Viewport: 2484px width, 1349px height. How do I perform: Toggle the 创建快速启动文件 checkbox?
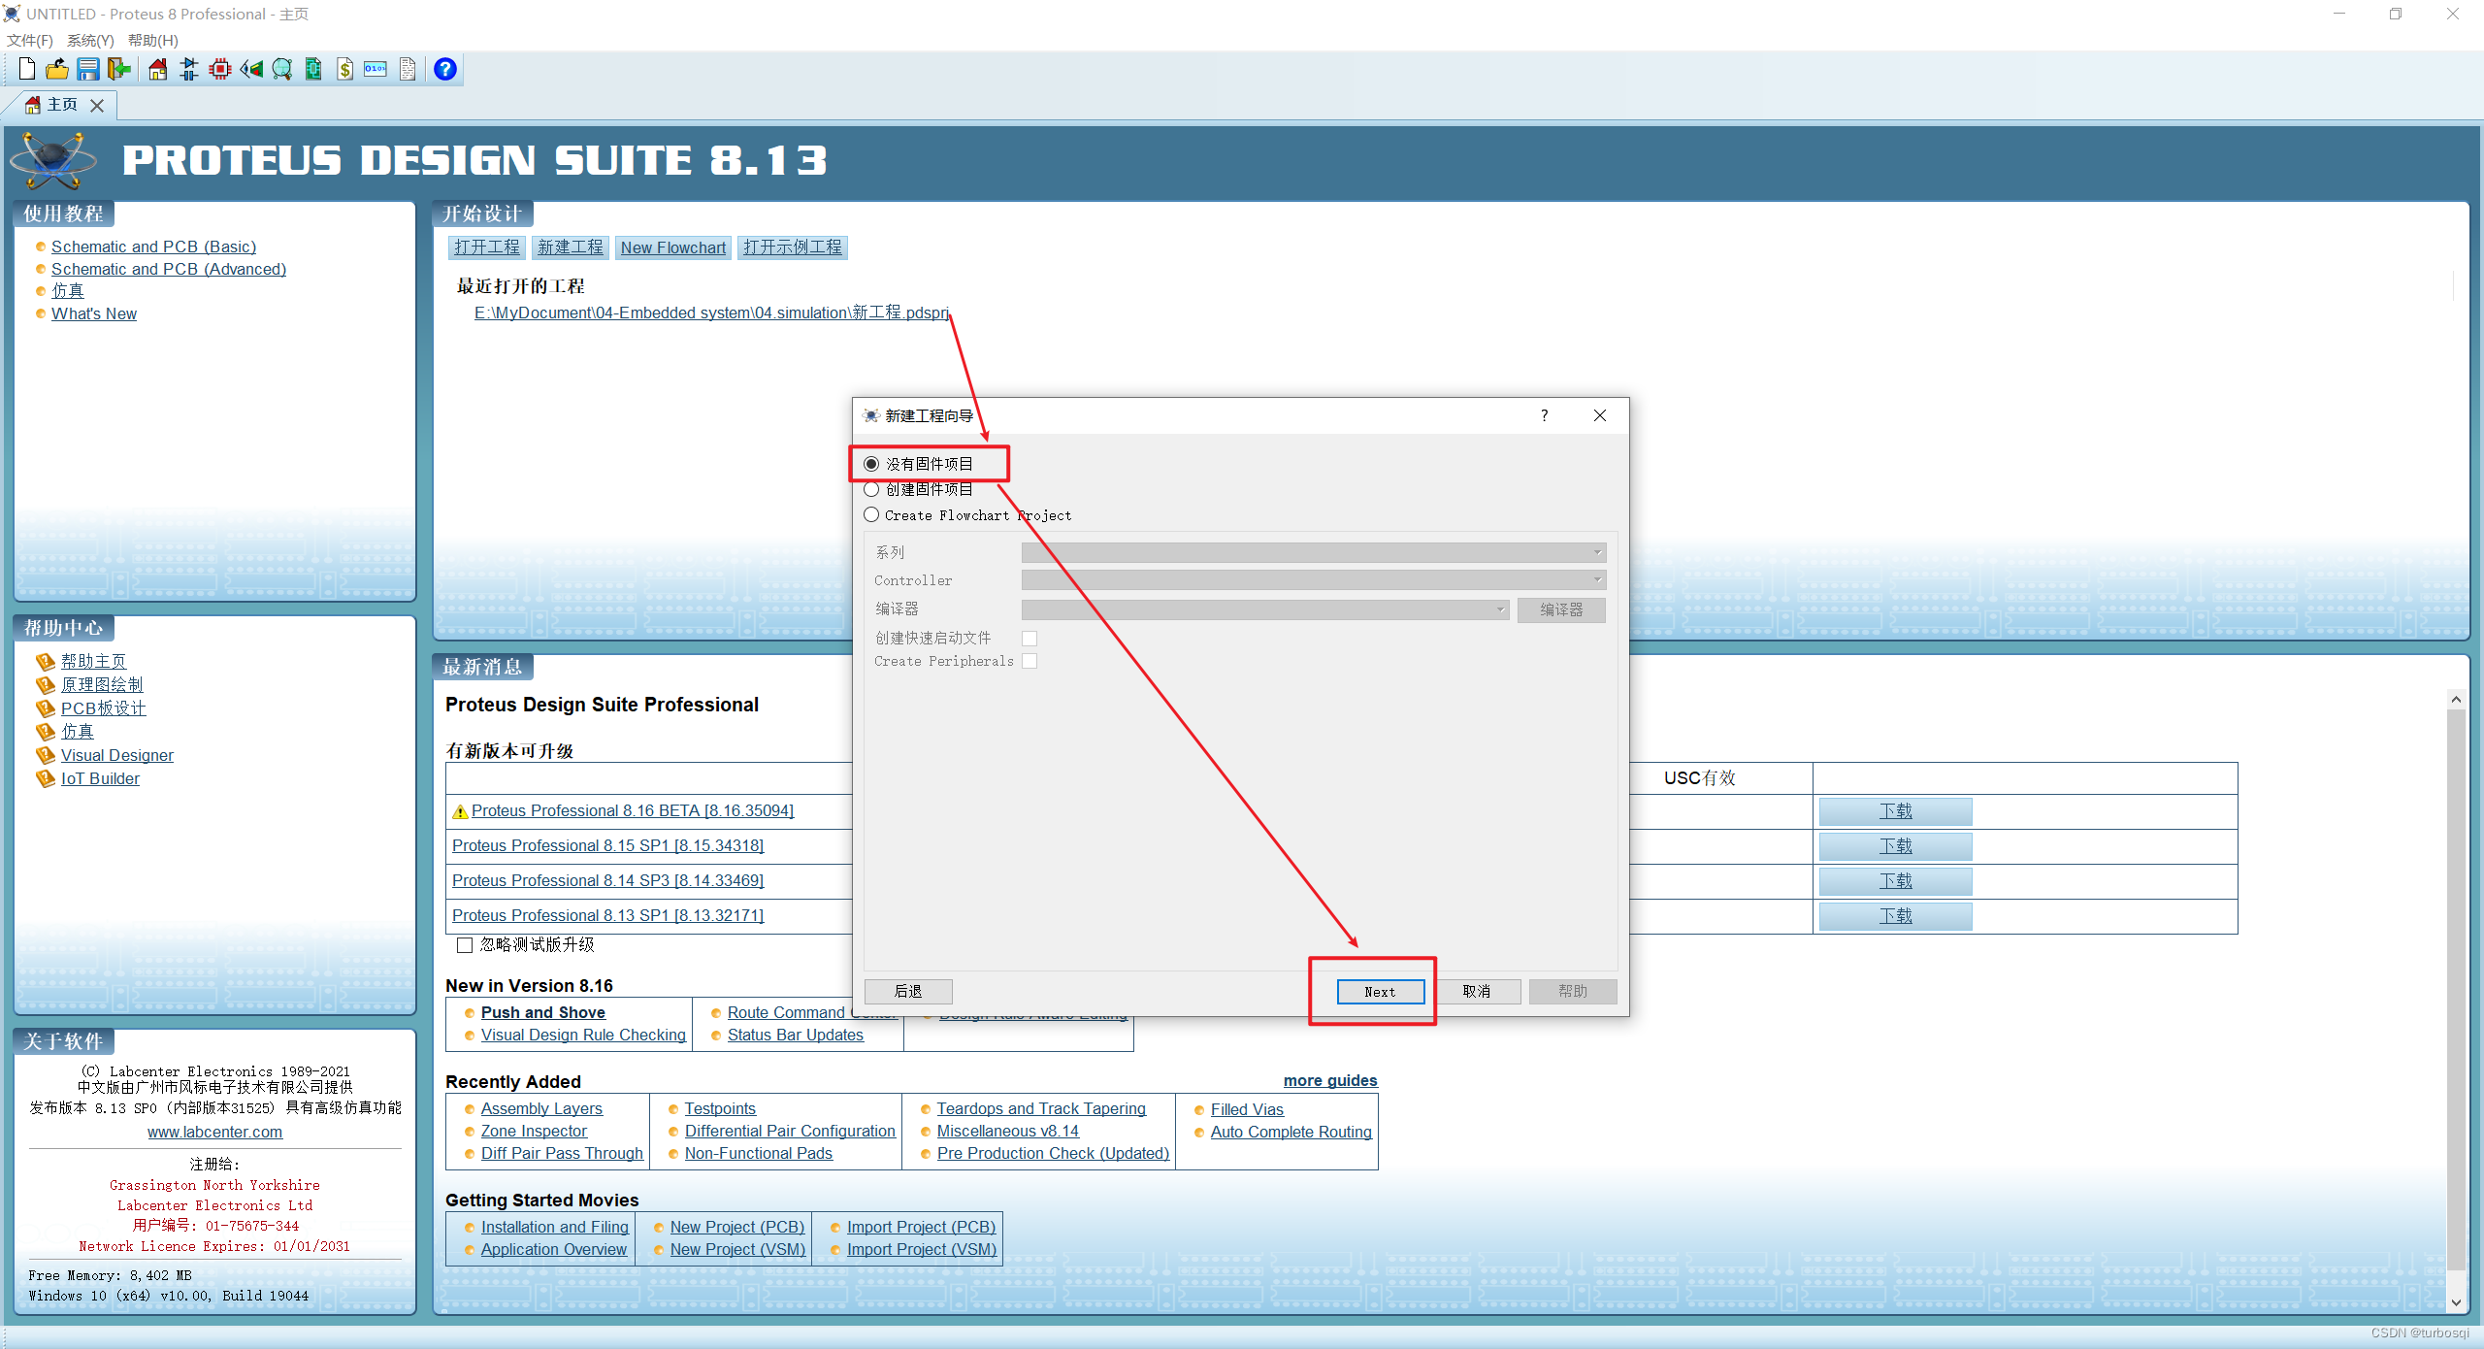tap(1030, 638)
